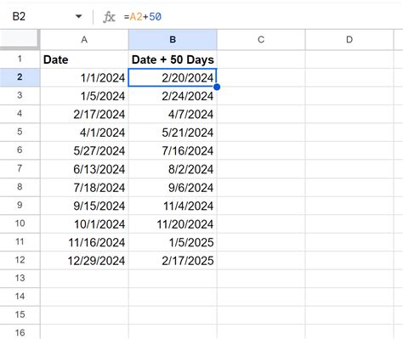This screenshot has height=339, width=403.
Task: Select row 14 header
Action: pyautogui.click(x=20, y=297)
